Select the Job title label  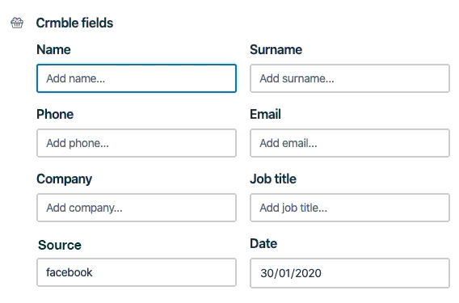pos(273,179)
